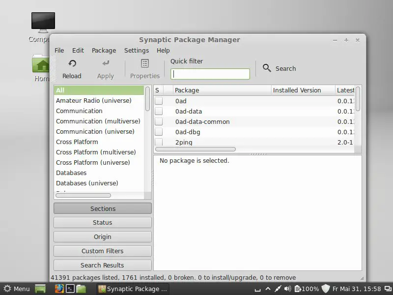Click the Synaptic Package taskbar window button
This screenshot has height=295, width=393.
point(133,289)
